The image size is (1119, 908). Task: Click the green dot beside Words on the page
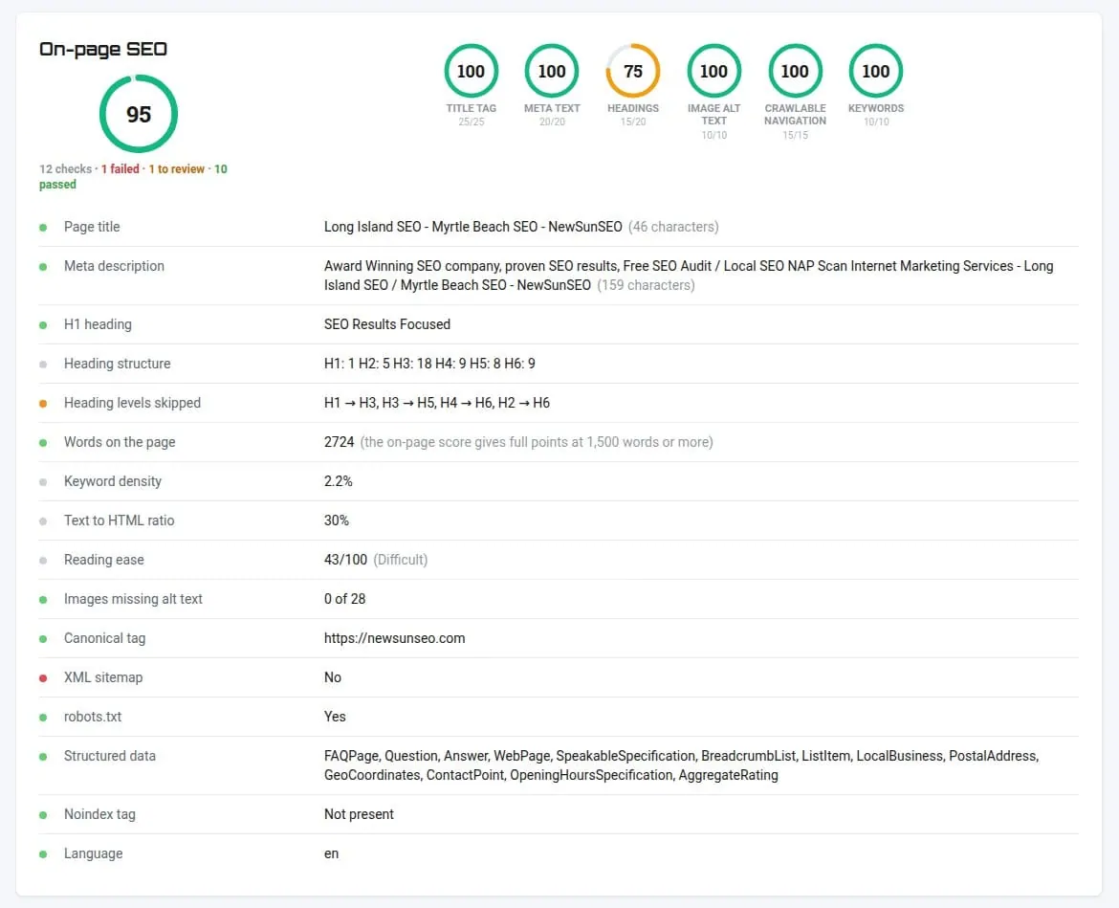(43, 443)
